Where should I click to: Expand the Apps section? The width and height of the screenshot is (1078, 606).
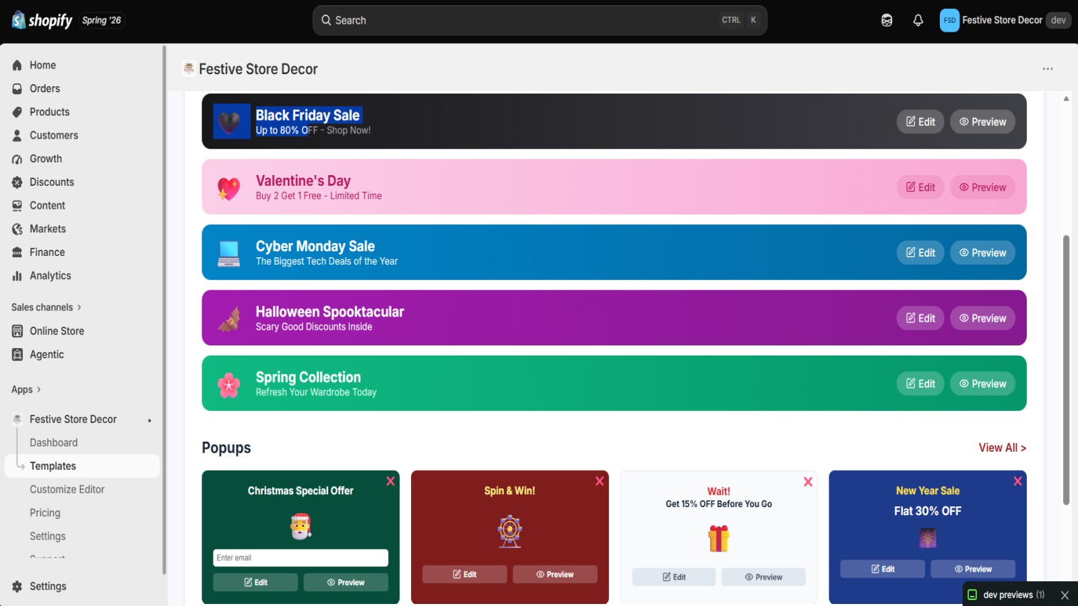point(26,390)
